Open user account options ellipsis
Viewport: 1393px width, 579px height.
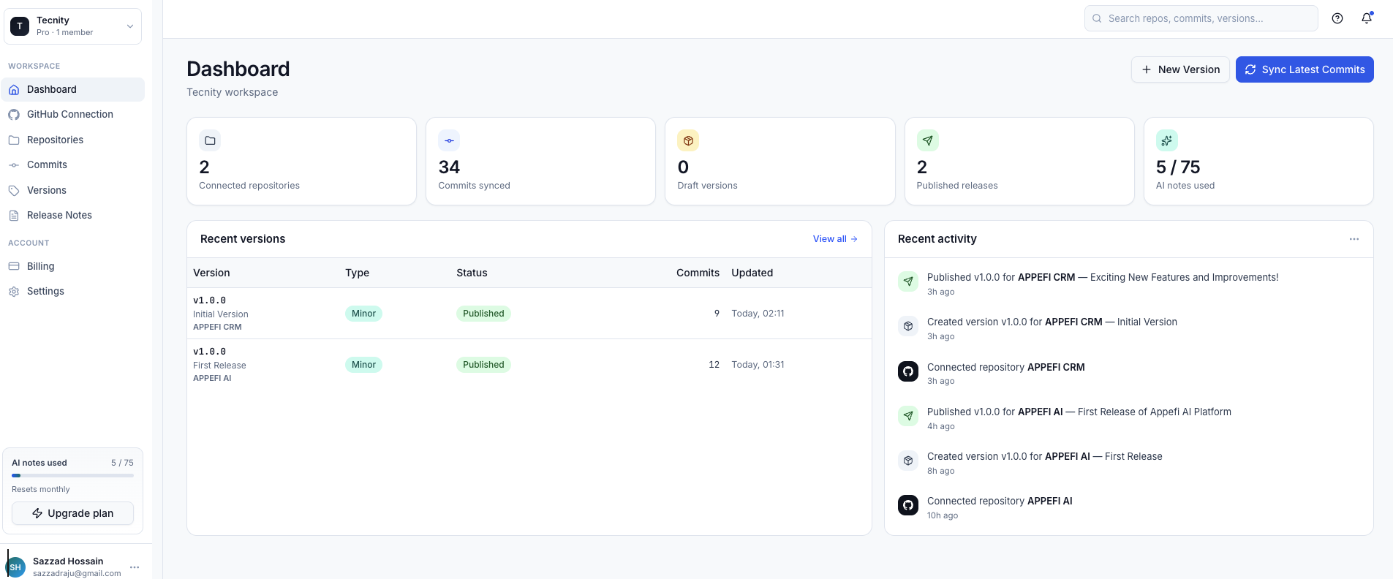(x=135, y=567)
